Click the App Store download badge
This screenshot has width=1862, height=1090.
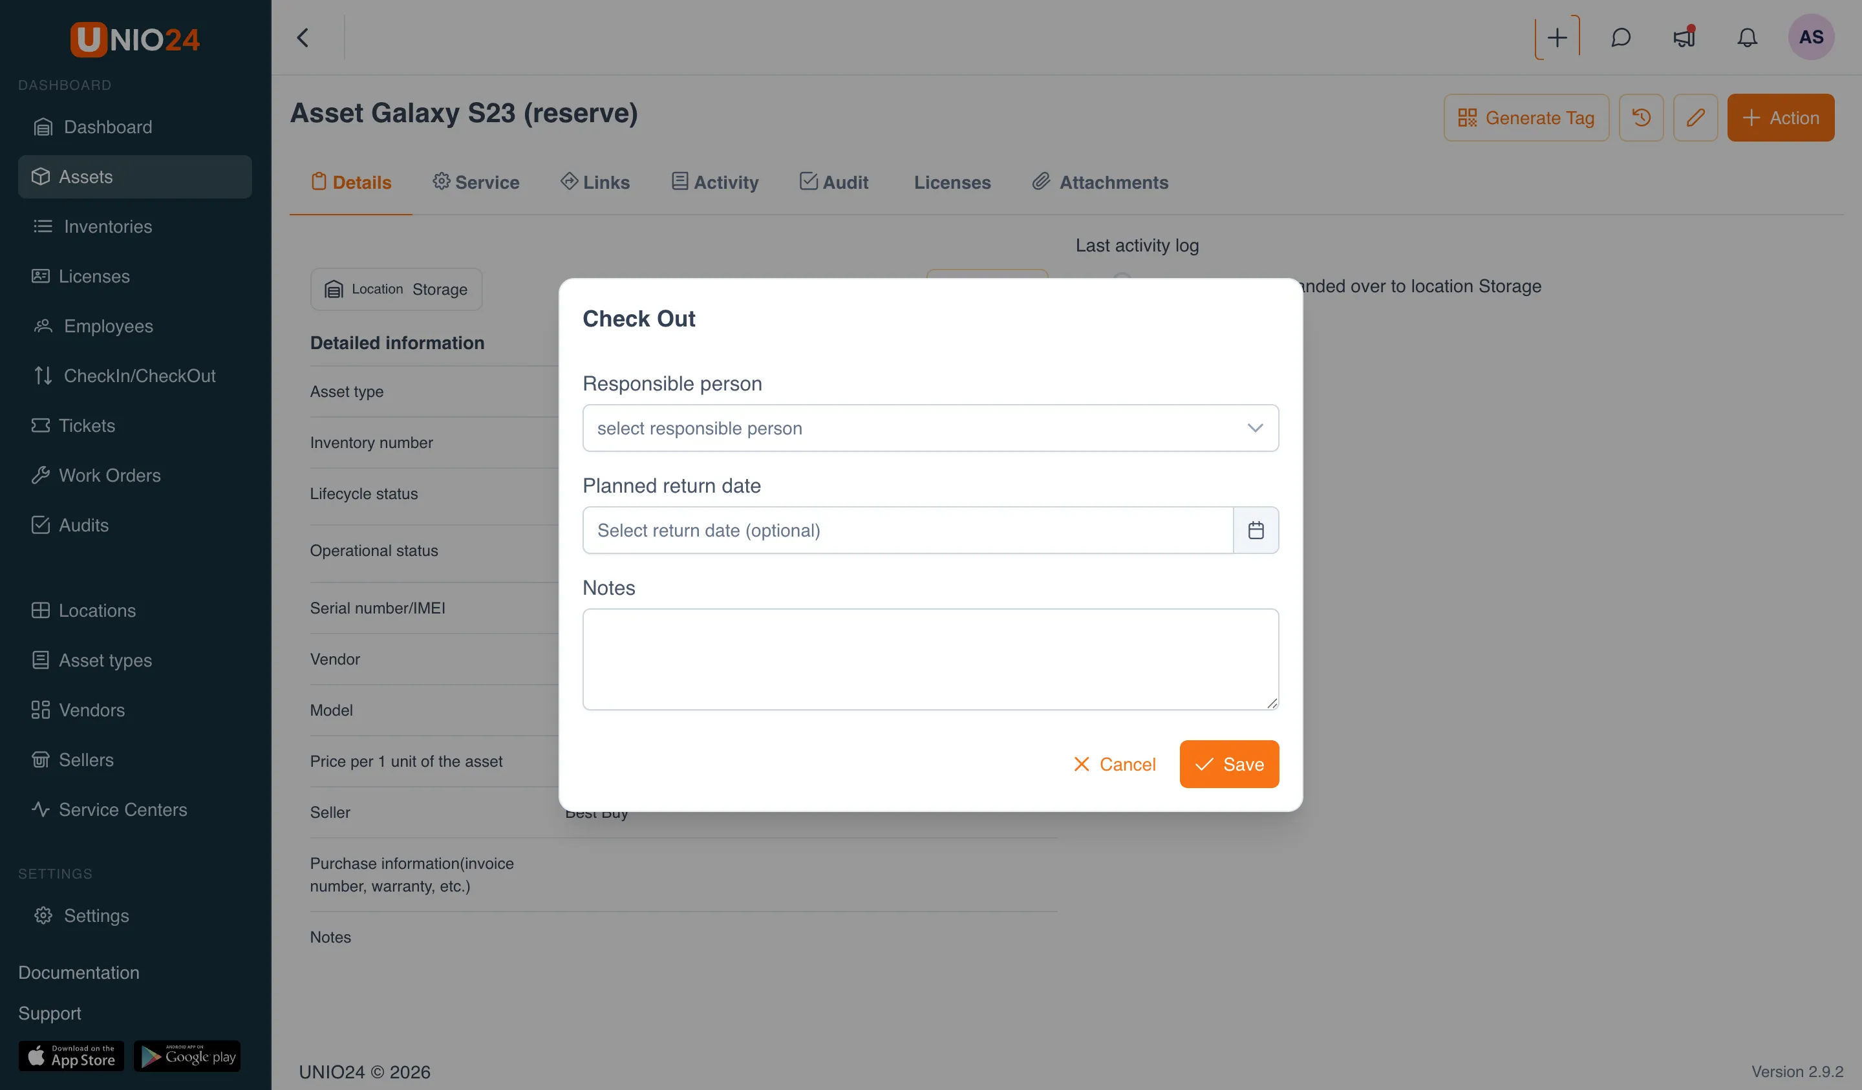point(72,1056)
